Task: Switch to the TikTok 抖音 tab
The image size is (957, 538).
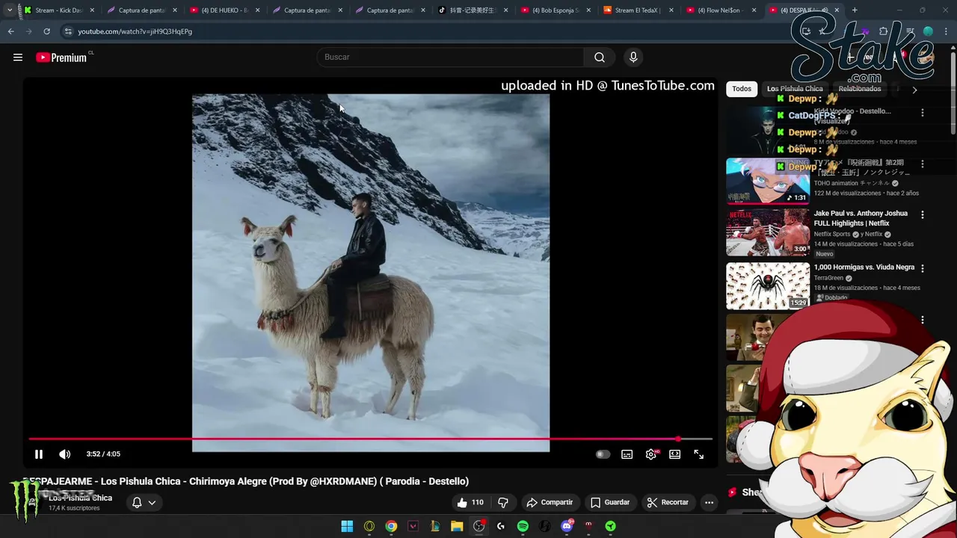Action: 472,10
